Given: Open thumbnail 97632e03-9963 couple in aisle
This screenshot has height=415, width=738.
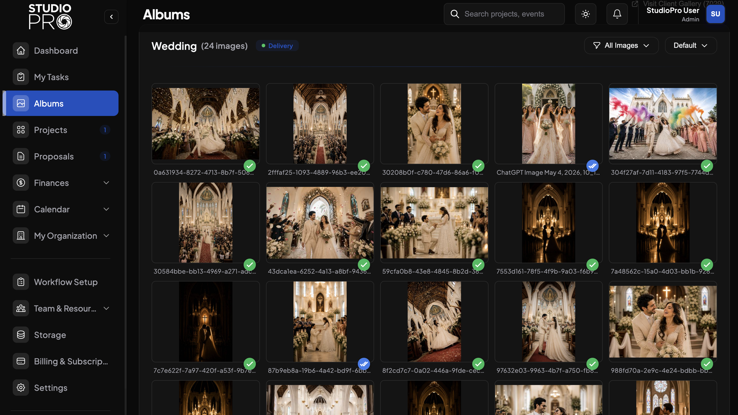Looking at the screenshot, I should click(548, 321).
